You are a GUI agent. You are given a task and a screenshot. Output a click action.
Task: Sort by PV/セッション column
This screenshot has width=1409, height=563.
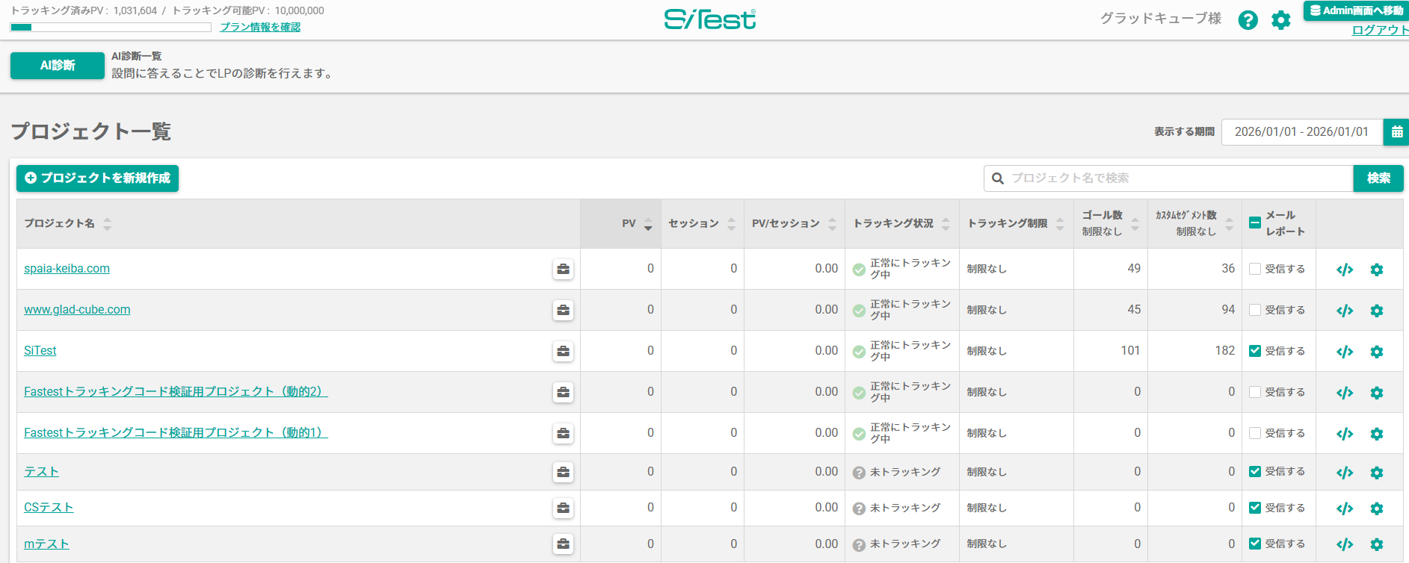tap(832, 224)
